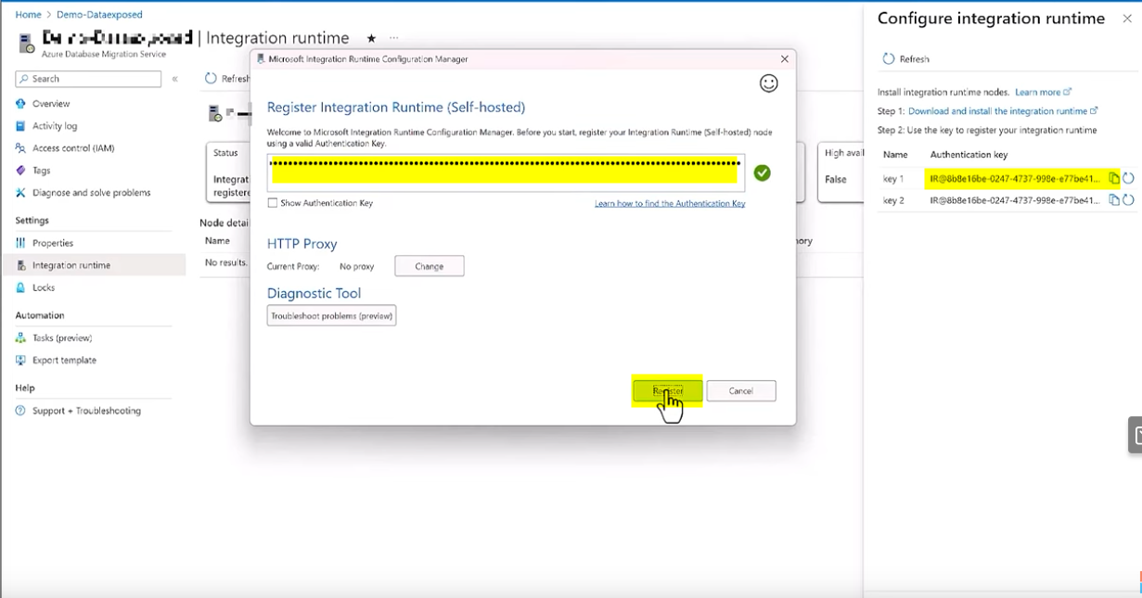Collapse the left navigation menu

(174, 80)
